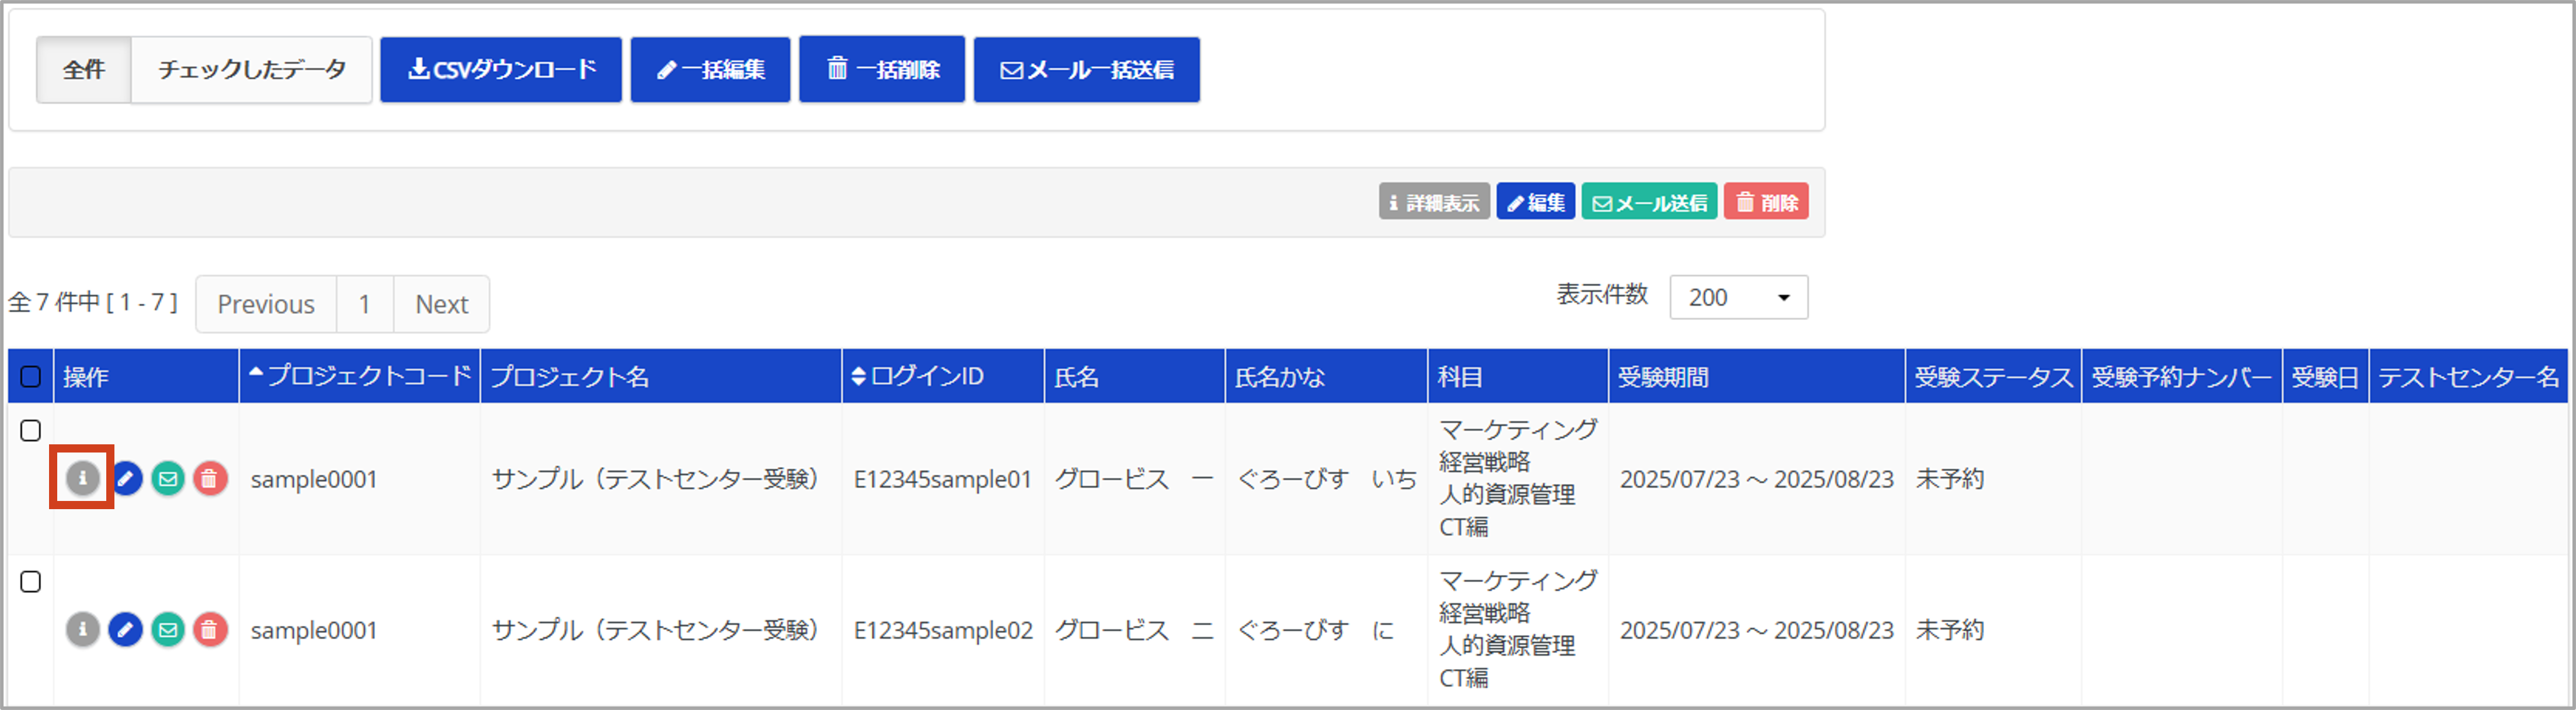Click the 一括削除 button

(x=882, y=70)
